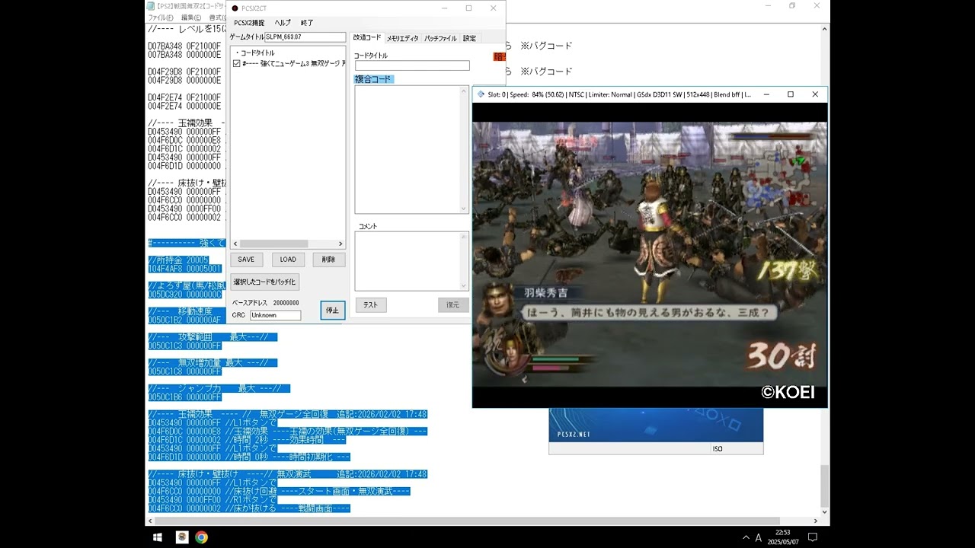Click the PCSX2.NET banner image
Viewport: 975px width, 548px height.
(x=656, y=425)
